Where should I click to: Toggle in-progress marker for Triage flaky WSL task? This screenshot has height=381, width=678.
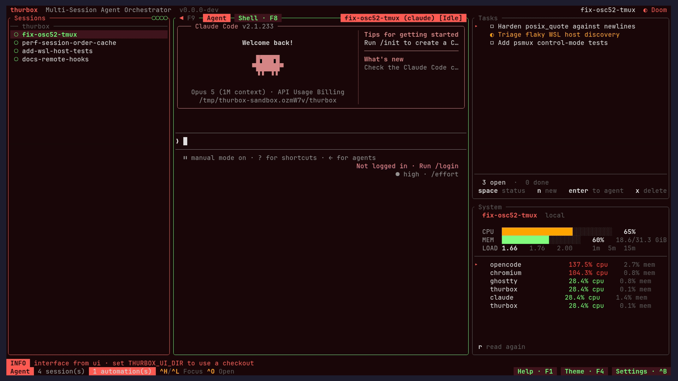click(492, 35)
